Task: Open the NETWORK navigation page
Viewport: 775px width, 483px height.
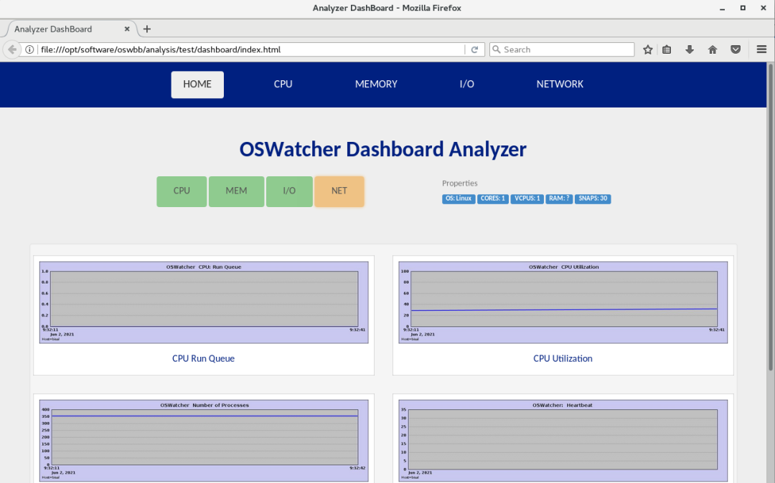Action: (x=560, y=85)
